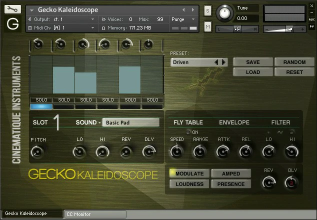Solo slot 4 in the mixer
The width and height of the screenshot is (317, 220).
(108, 100)
